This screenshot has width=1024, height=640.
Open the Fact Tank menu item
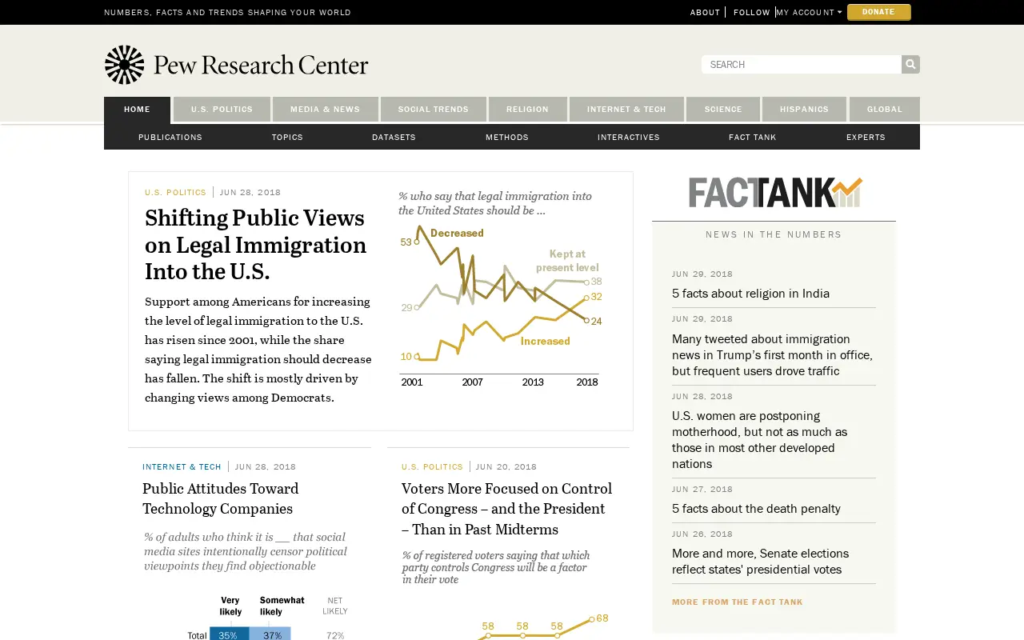[753, 137]
